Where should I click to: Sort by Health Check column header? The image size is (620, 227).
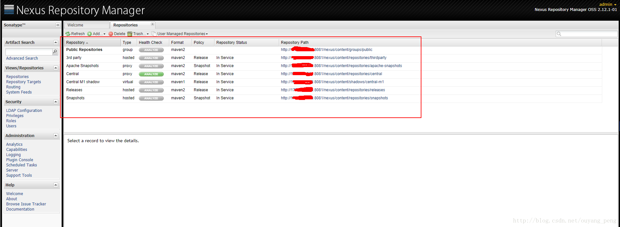[153, 43]
